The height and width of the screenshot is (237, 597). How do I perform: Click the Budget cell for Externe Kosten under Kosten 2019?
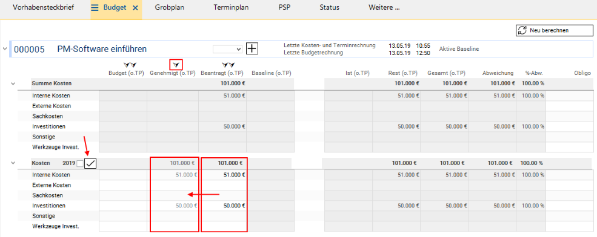pos(123,186)
